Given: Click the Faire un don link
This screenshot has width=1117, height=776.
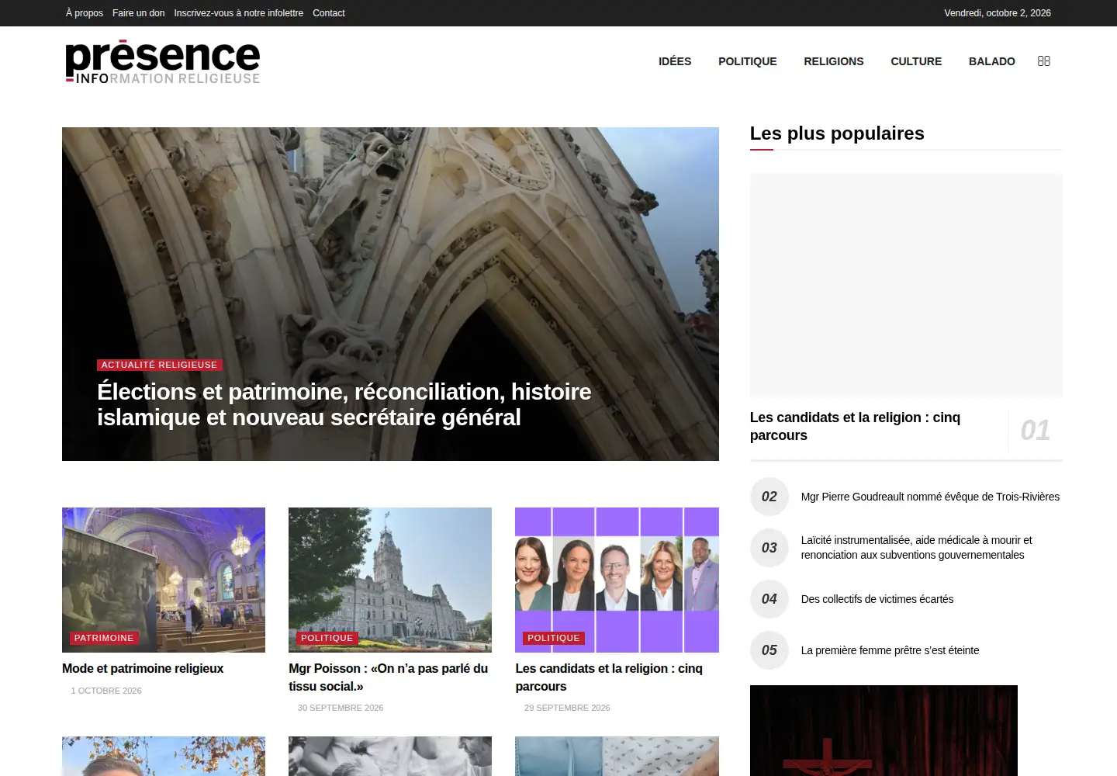Looking at the screenshot, I should coord(139,13).
